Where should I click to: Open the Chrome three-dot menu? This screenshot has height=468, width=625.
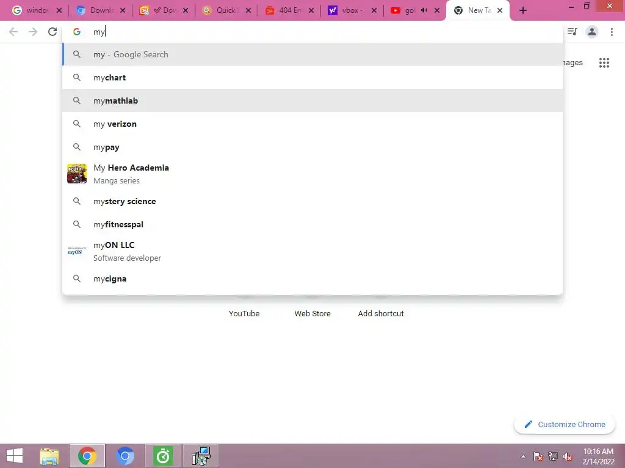612,32
